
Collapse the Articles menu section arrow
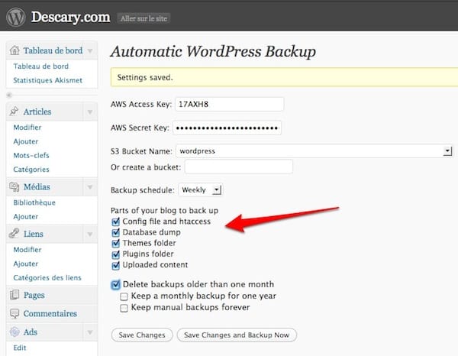(x=90, y=112)
